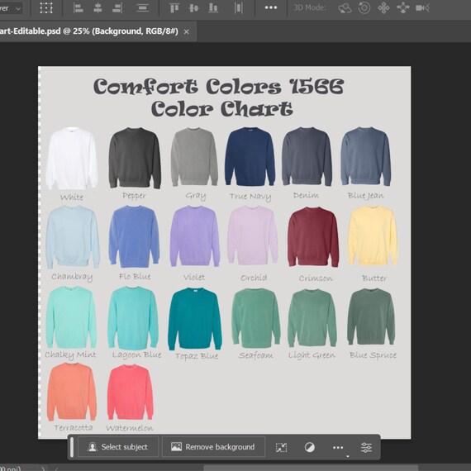
Task: Open more align options in options bar
Action: click(271, 7)
